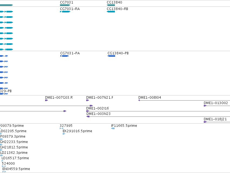Click the DME1-002I16 label

(98, 108)
